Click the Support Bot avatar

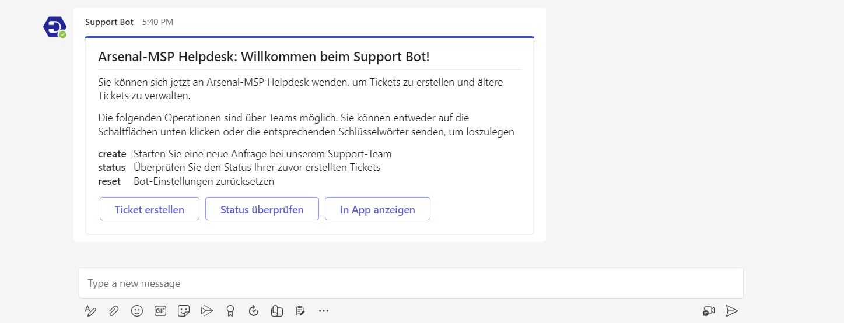pos(54,27)
